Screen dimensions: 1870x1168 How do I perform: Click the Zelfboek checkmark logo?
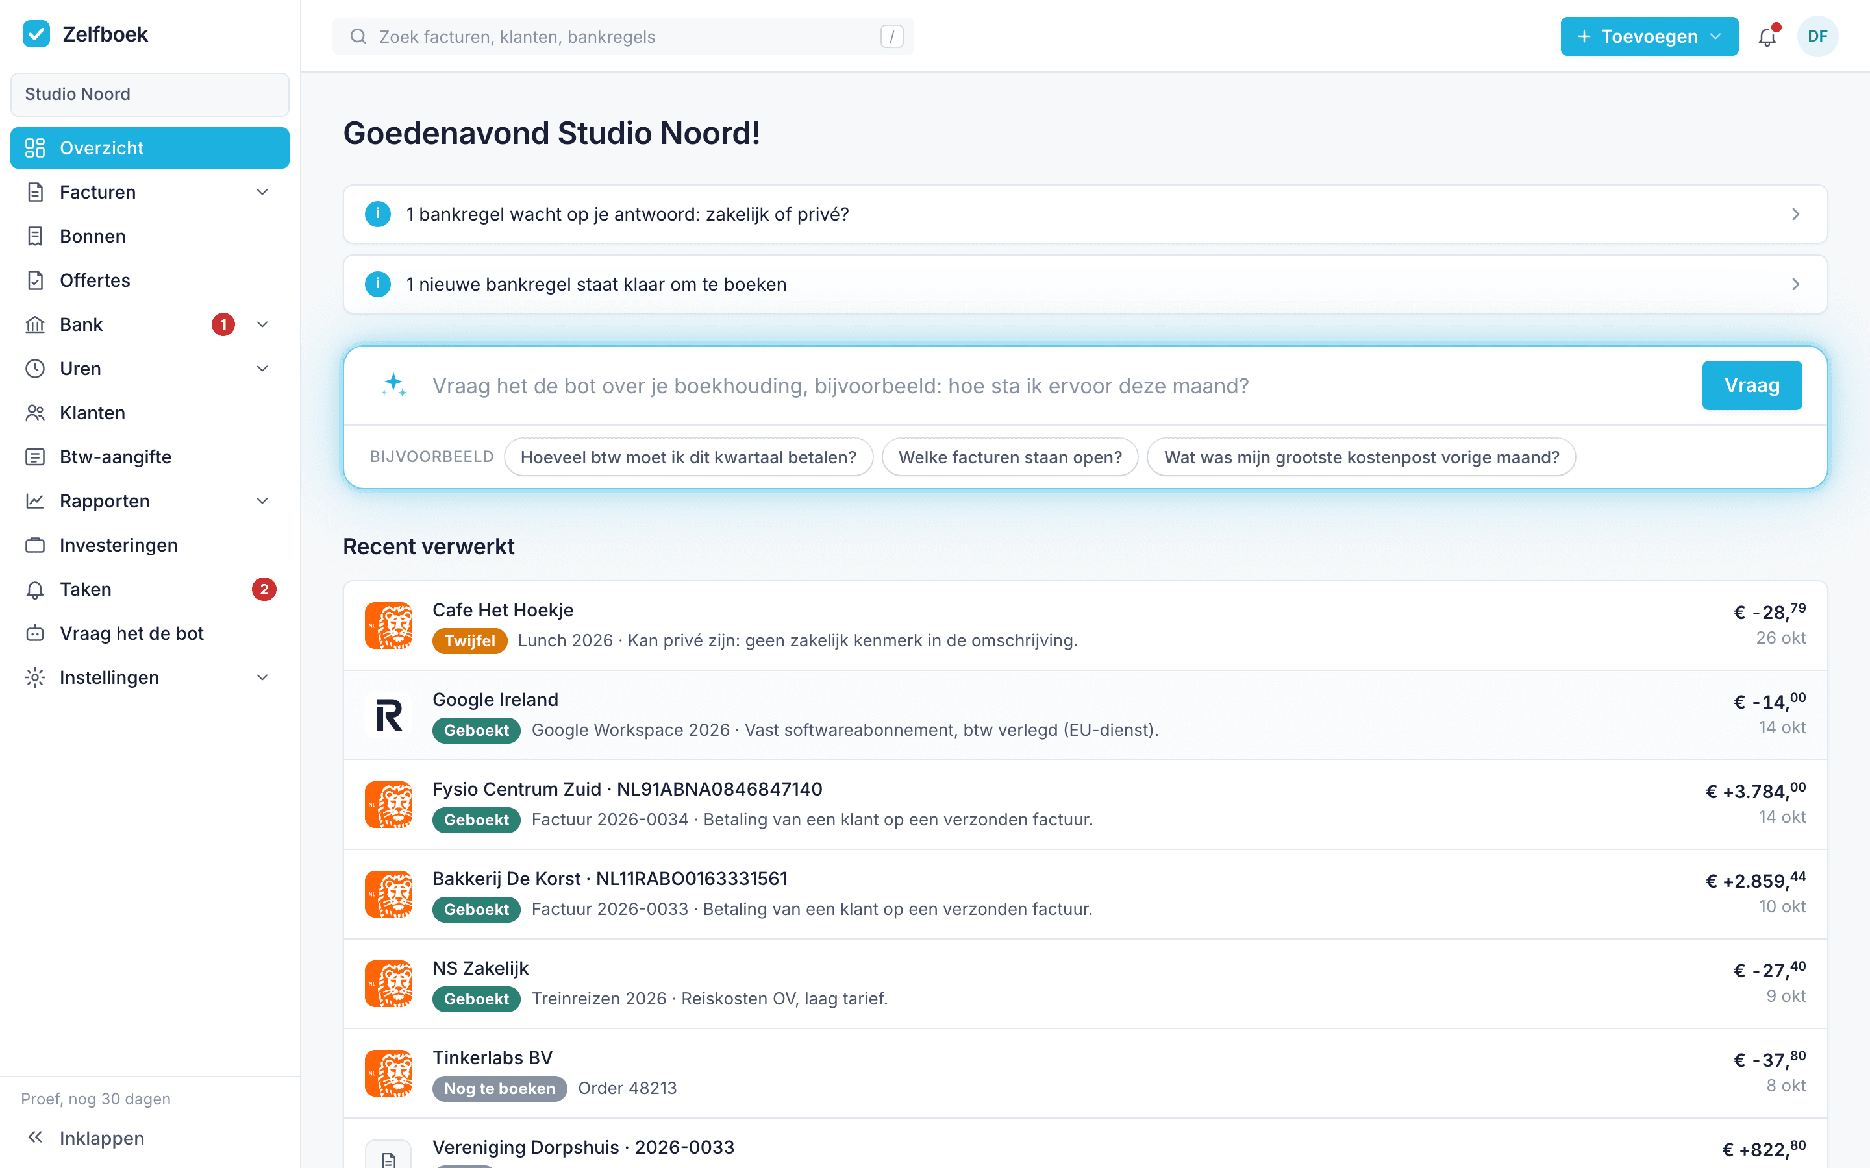[36, 34]
